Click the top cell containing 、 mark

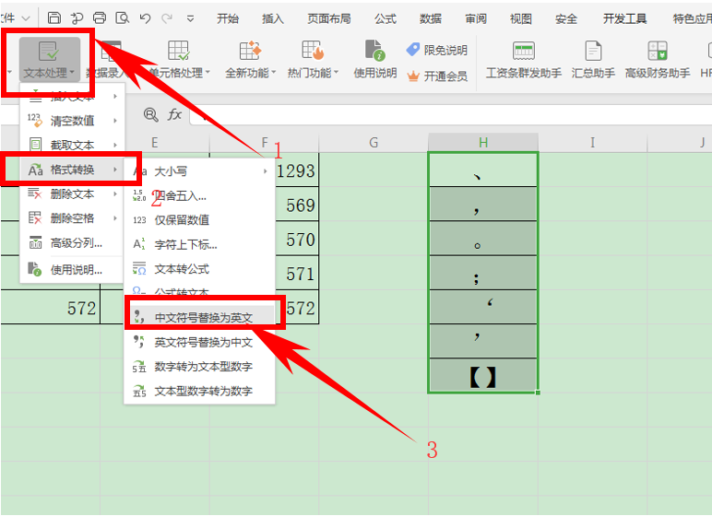point(483,170)
